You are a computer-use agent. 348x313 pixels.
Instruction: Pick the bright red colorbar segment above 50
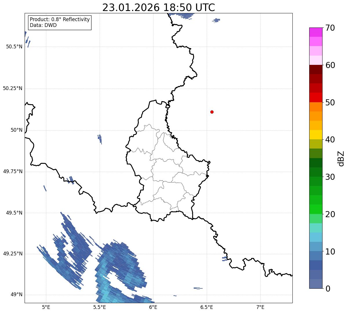(316, 97)
